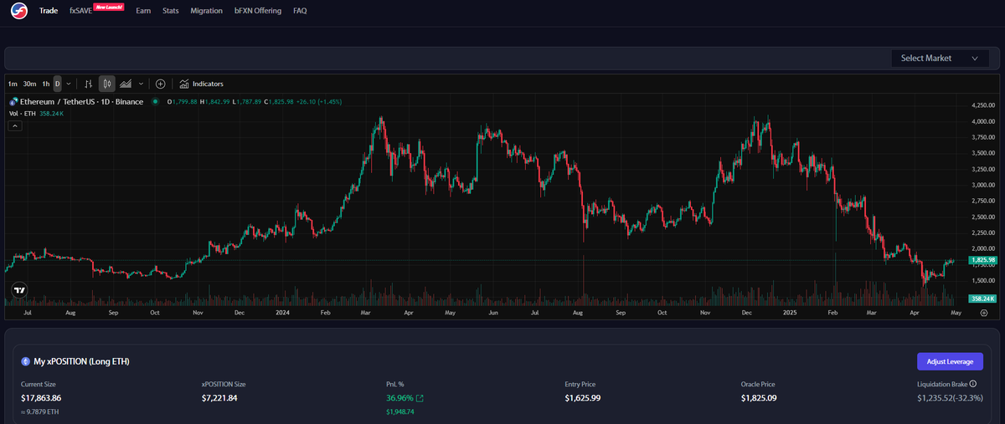Expand the timeframe interval dropdown arrow
Screen dimensions: 1005x424
point(69,84)
